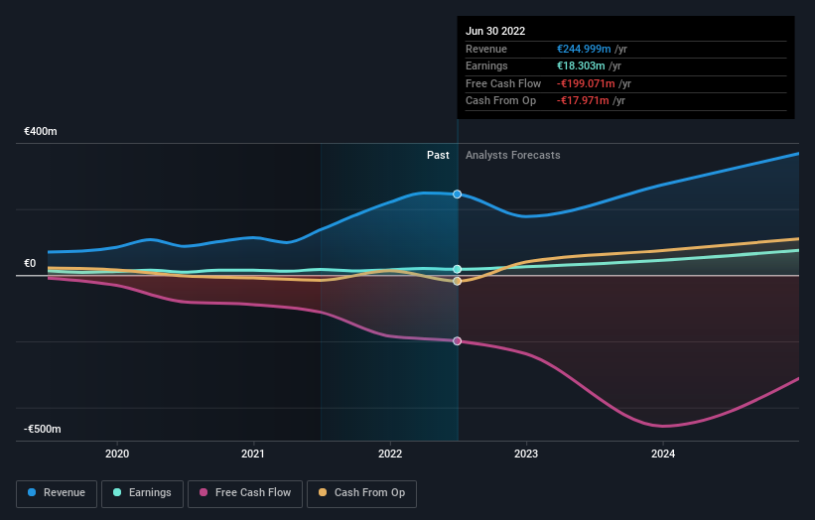Click the teal Earnings data point marker
The height and width of the screenshot is (520, 815).
pyautogui.click(x=457, y=269)
